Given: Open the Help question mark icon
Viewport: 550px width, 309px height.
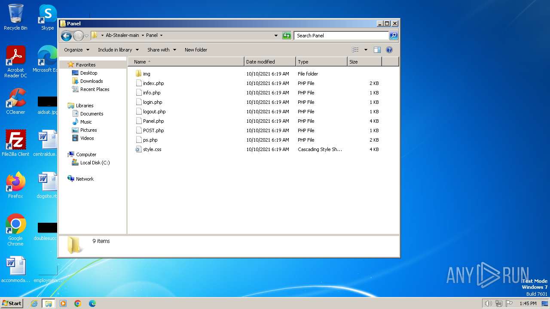Looking at the screenshot, I should tap(389, 50).
